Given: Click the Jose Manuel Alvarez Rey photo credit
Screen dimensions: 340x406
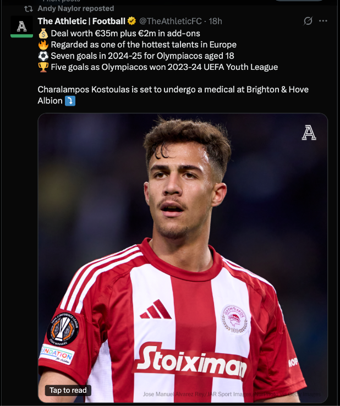Looking at the screenshot, I should [x=232, y=394].
